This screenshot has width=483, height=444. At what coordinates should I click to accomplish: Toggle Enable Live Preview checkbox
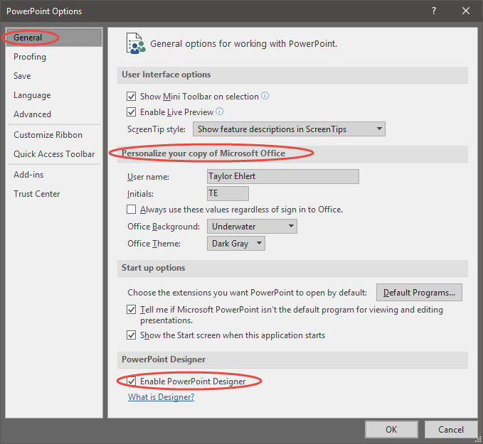[131, 112]
